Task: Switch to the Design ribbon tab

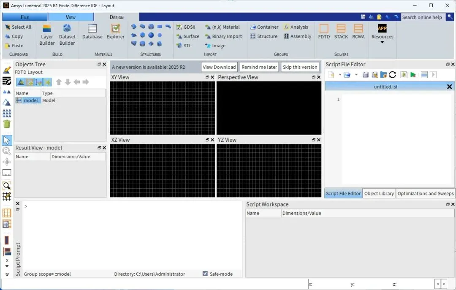Action: pyautogui.click(x=117, y=17)
